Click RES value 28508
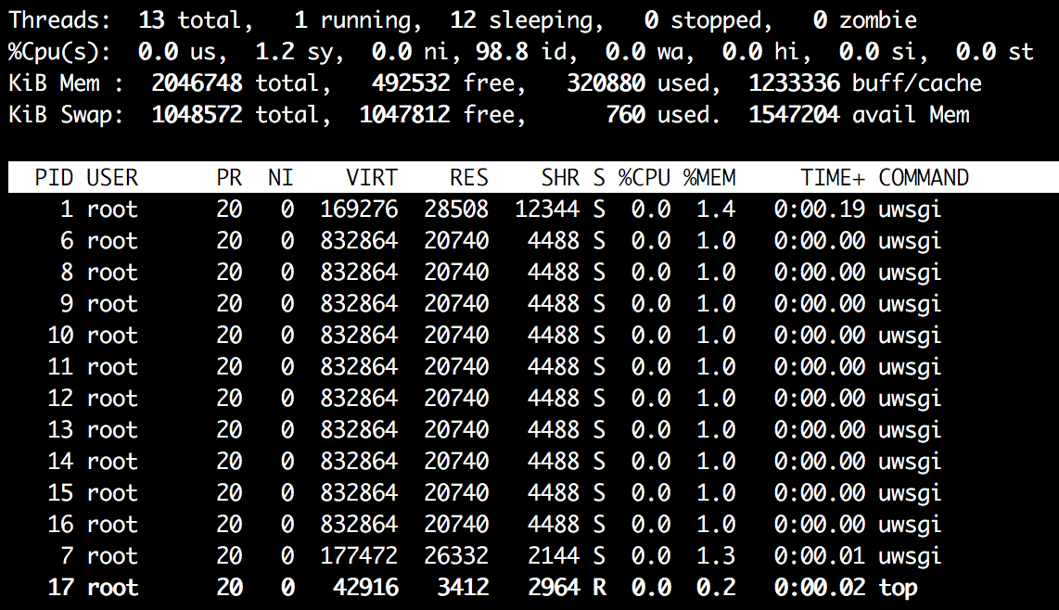This screenshot has height=610, width=1059. click(456, 209)
